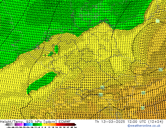This screenshot has height=128, width=166.
Task: Pick the bright yellow swatch in the colour legend
Action: click(43, 125)
